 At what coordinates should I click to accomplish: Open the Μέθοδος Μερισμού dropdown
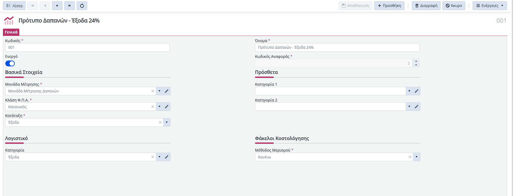click(x=416, y=157)
